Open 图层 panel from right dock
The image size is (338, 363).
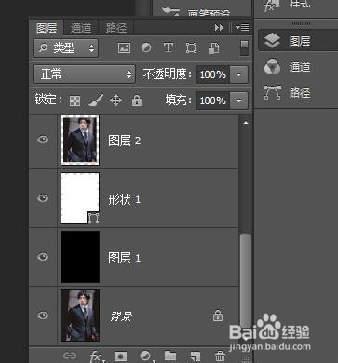tap(298, 41)
